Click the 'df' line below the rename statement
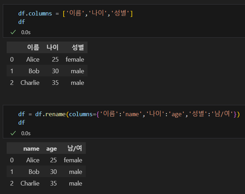This screenshot has width=245, height=194. 21,123
